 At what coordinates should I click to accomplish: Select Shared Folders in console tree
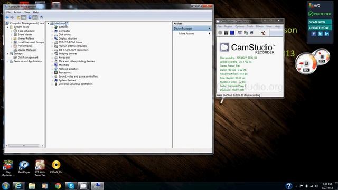[26, 39]
